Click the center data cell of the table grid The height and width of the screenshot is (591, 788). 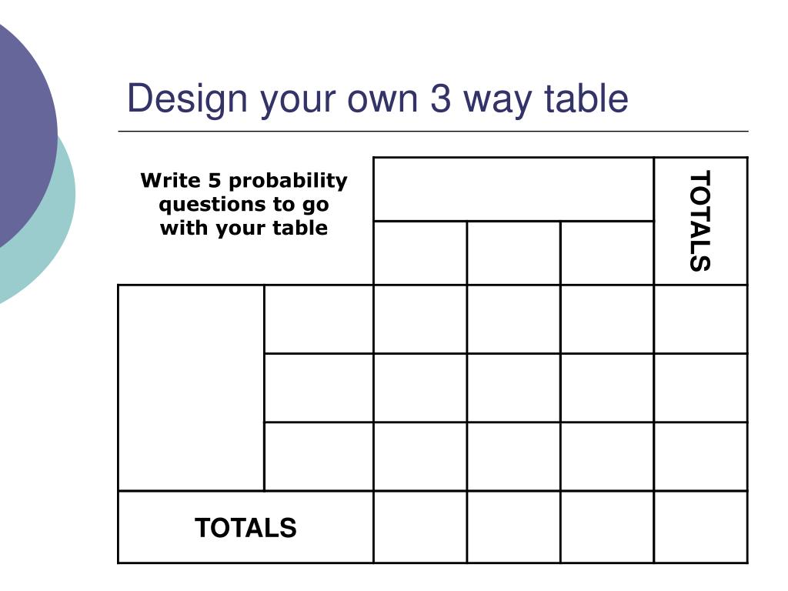[x=513, y=388]
